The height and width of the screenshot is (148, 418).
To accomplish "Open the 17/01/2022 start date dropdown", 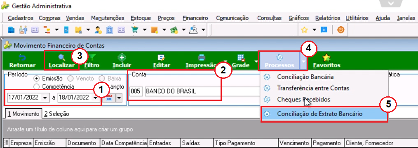I will click(x=45, y=98).
